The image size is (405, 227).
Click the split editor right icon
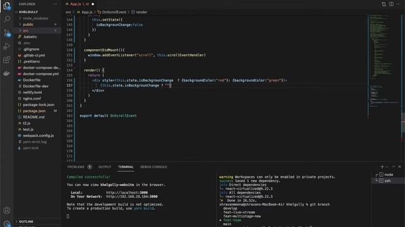(391, 4)
